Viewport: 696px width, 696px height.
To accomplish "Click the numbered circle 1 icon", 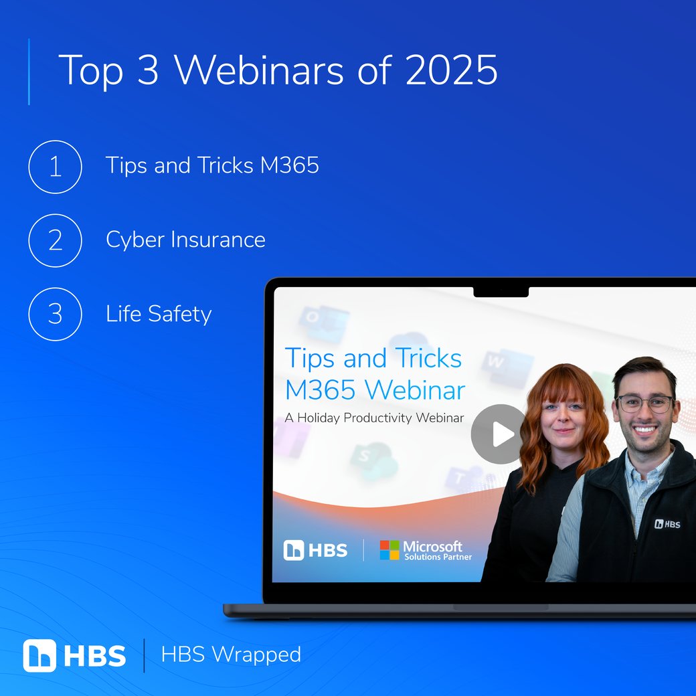I will pyautogui.click(x=55, y=167).
